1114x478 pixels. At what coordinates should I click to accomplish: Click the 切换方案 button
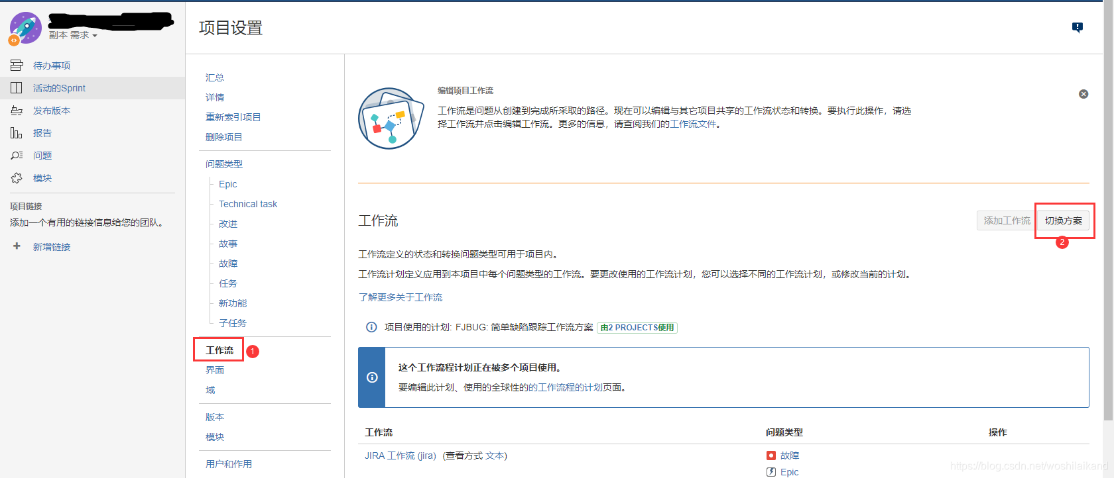[x=1064, y=220]
